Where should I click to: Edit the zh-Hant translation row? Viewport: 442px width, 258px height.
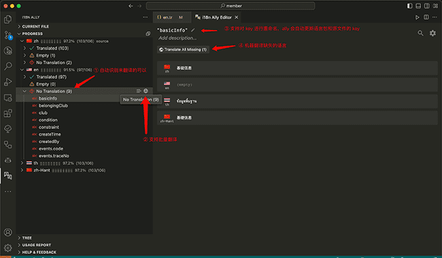pos(297,117)
